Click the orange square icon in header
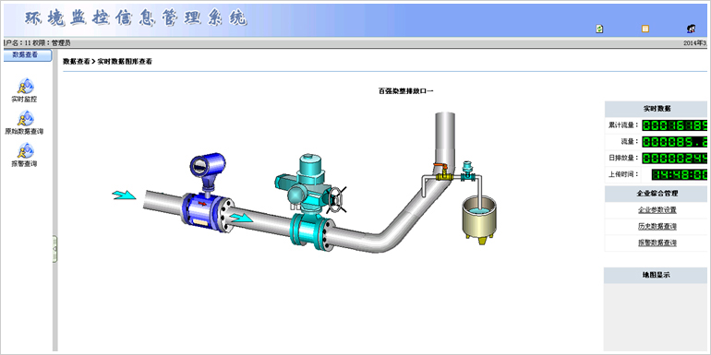This screenshot has height=355, width=711. 645,29
